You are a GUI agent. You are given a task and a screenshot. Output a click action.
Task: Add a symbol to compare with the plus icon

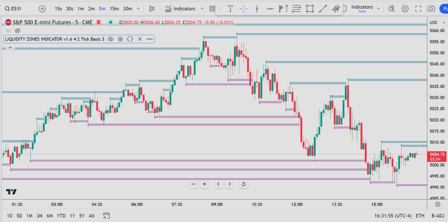tap(42, 9)
